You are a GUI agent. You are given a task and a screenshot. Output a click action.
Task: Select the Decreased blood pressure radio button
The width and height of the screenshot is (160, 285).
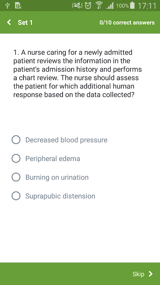16,140
